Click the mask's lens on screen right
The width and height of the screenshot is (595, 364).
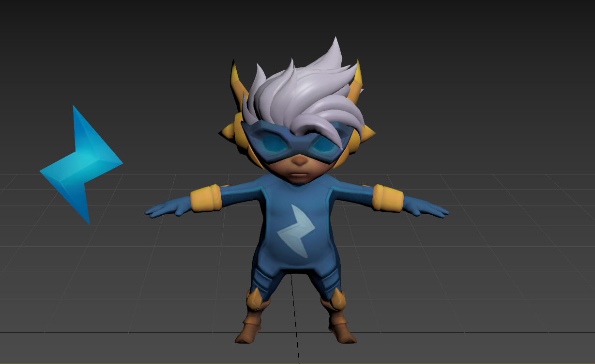[x=323, y=144]
